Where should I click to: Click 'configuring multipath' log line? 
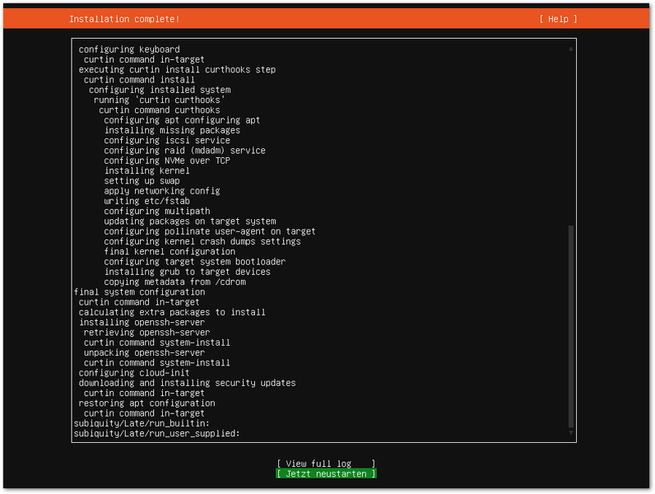(157, 211)
